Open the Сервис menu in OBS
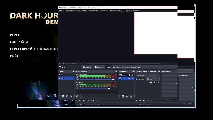 [128, 11]
